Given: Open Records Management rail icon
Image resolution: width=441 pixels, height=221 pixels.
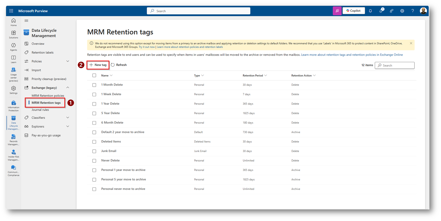Looking at the screenshot, I should (13, 140).
